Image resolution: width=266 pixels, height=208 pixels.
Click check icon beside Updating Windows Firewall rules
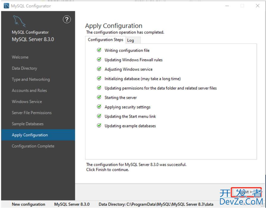coord(99,60)
